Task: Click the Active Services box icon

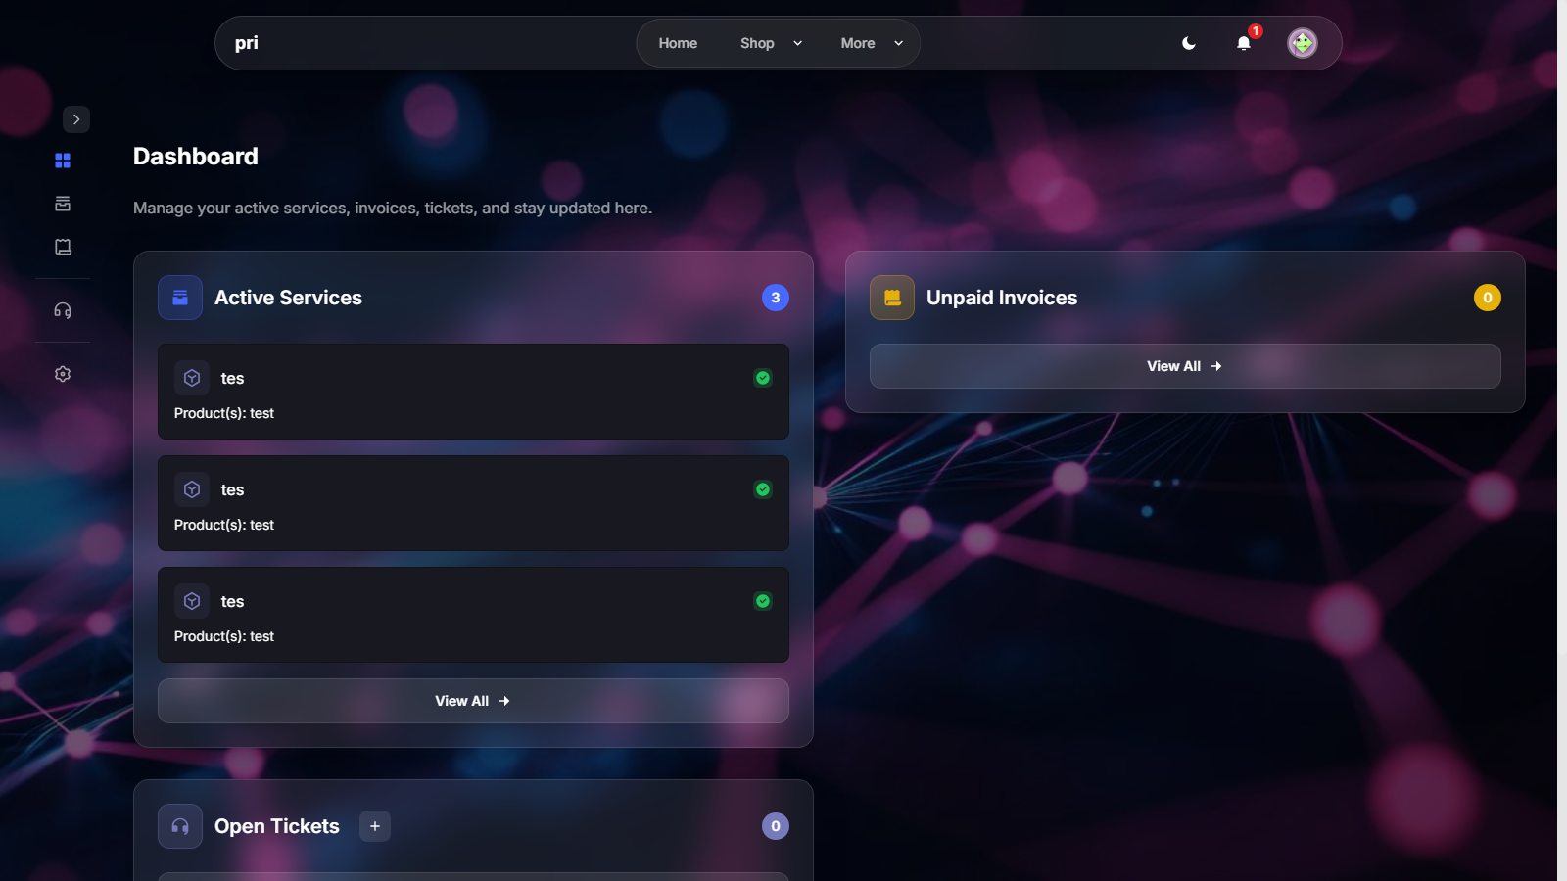Action: (x=180, y=298)
